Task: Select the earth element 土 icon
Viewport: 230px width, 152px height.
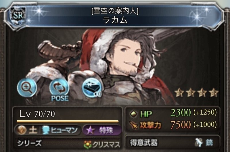Action: click(22, 130)
